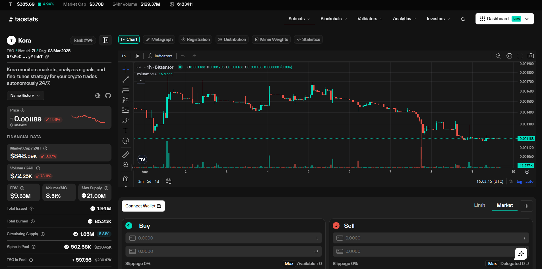Viewport: 542px width, 269px height.
Task: Switch to the Metagraph tab
Action: [x=159, y=39]
